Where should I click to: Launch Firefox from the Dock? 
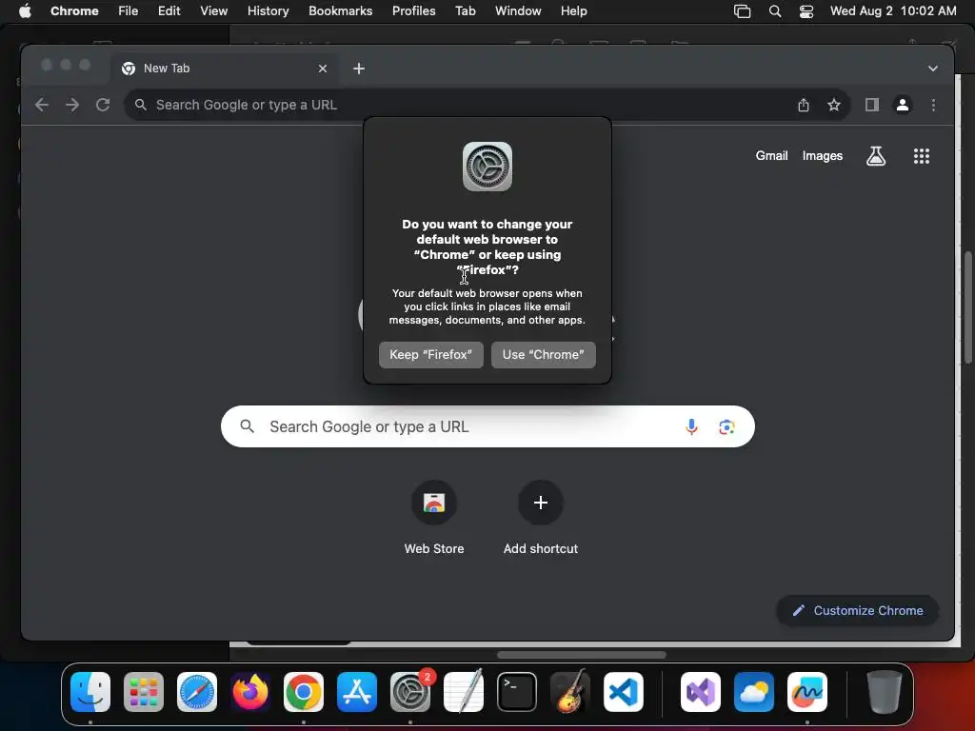(250, 692)
